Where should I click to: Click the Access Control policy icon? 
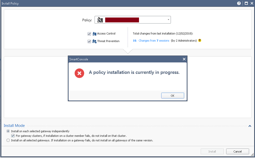[x=94, y=34]
